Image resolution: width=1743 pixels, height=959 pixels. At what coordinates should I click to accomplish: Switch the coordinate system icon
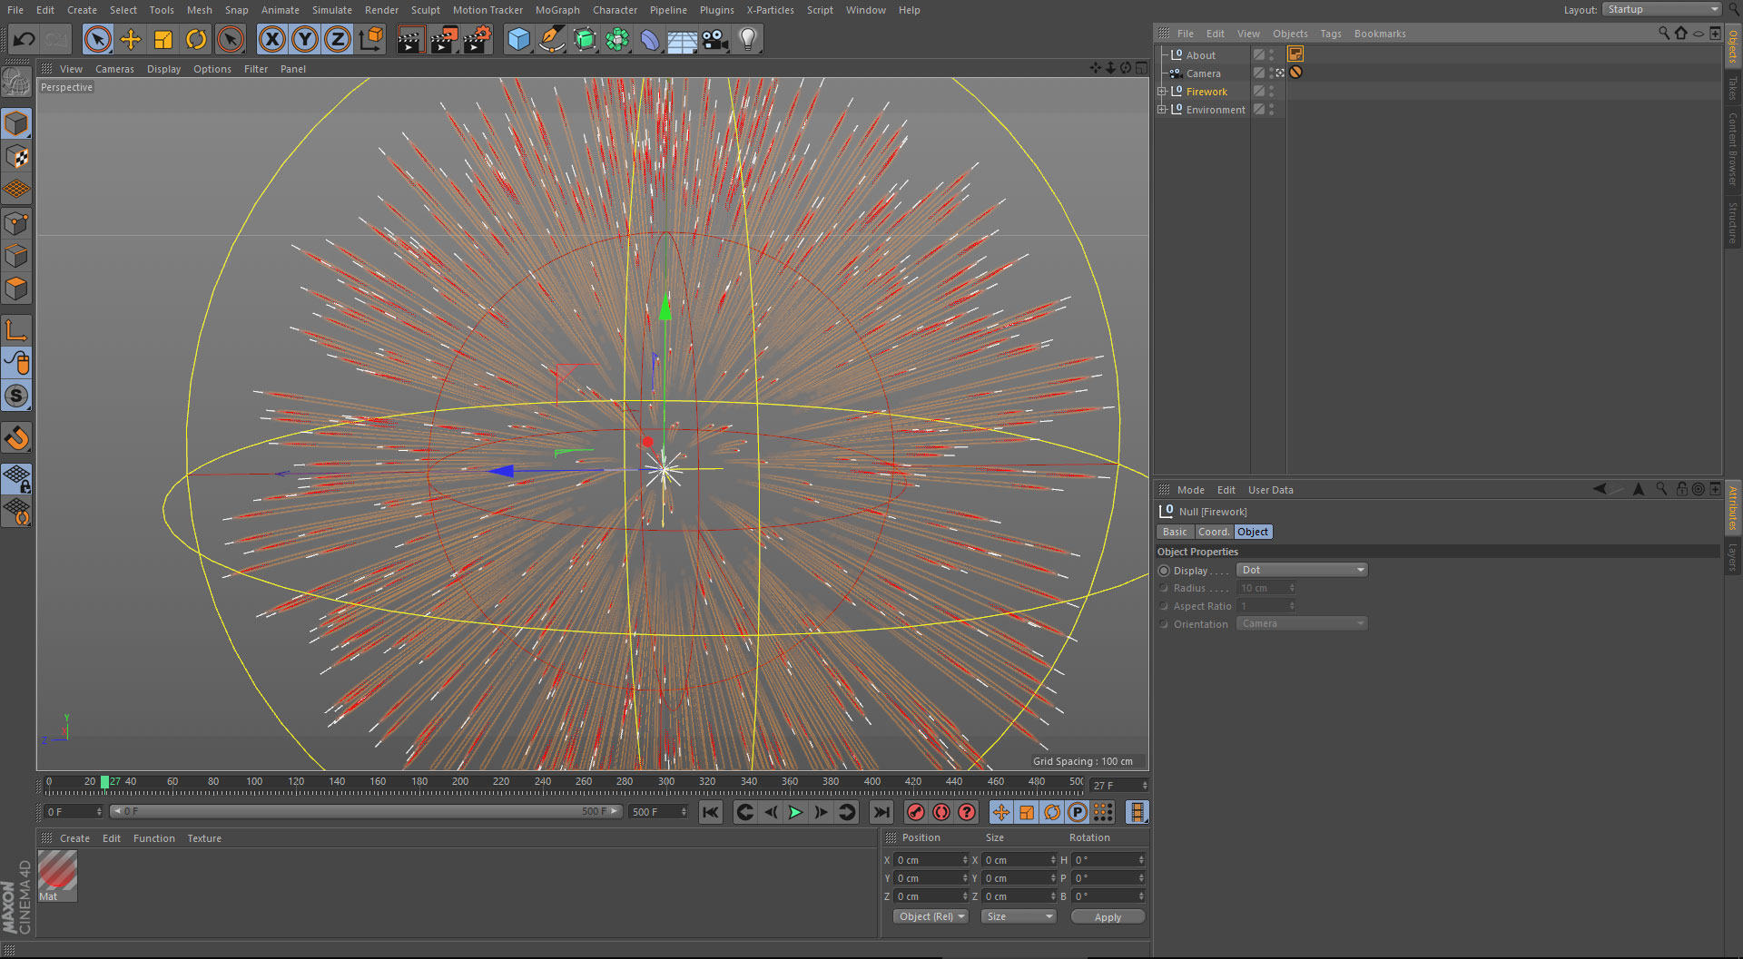point(371,39)
